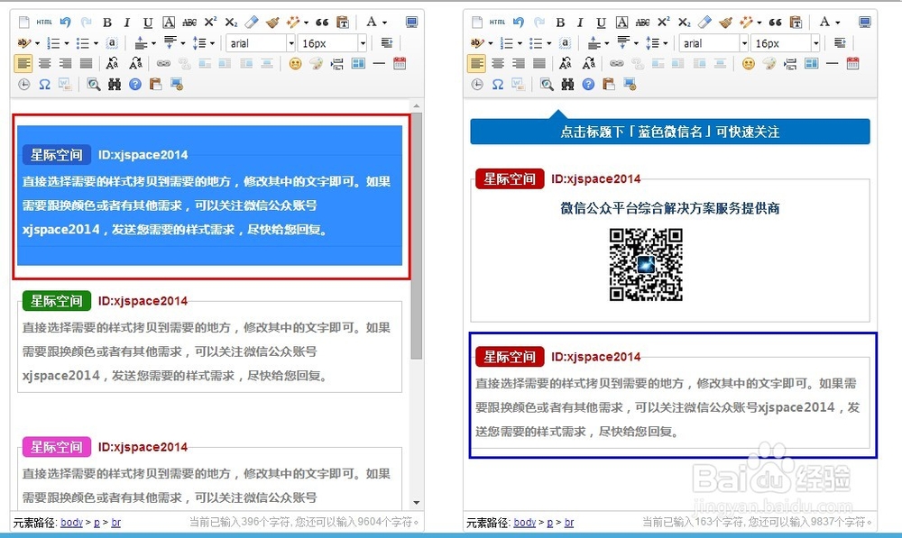Toggle bold in left editor
902x538 pixels.
(x=107, y=23)
